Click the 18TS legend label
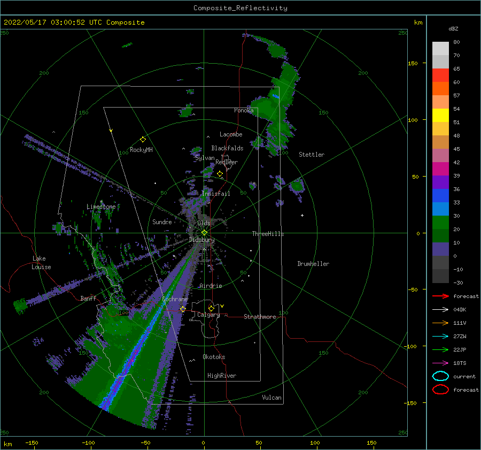The width and height of the screenshot is (481, 450). (x=460, y=363)
